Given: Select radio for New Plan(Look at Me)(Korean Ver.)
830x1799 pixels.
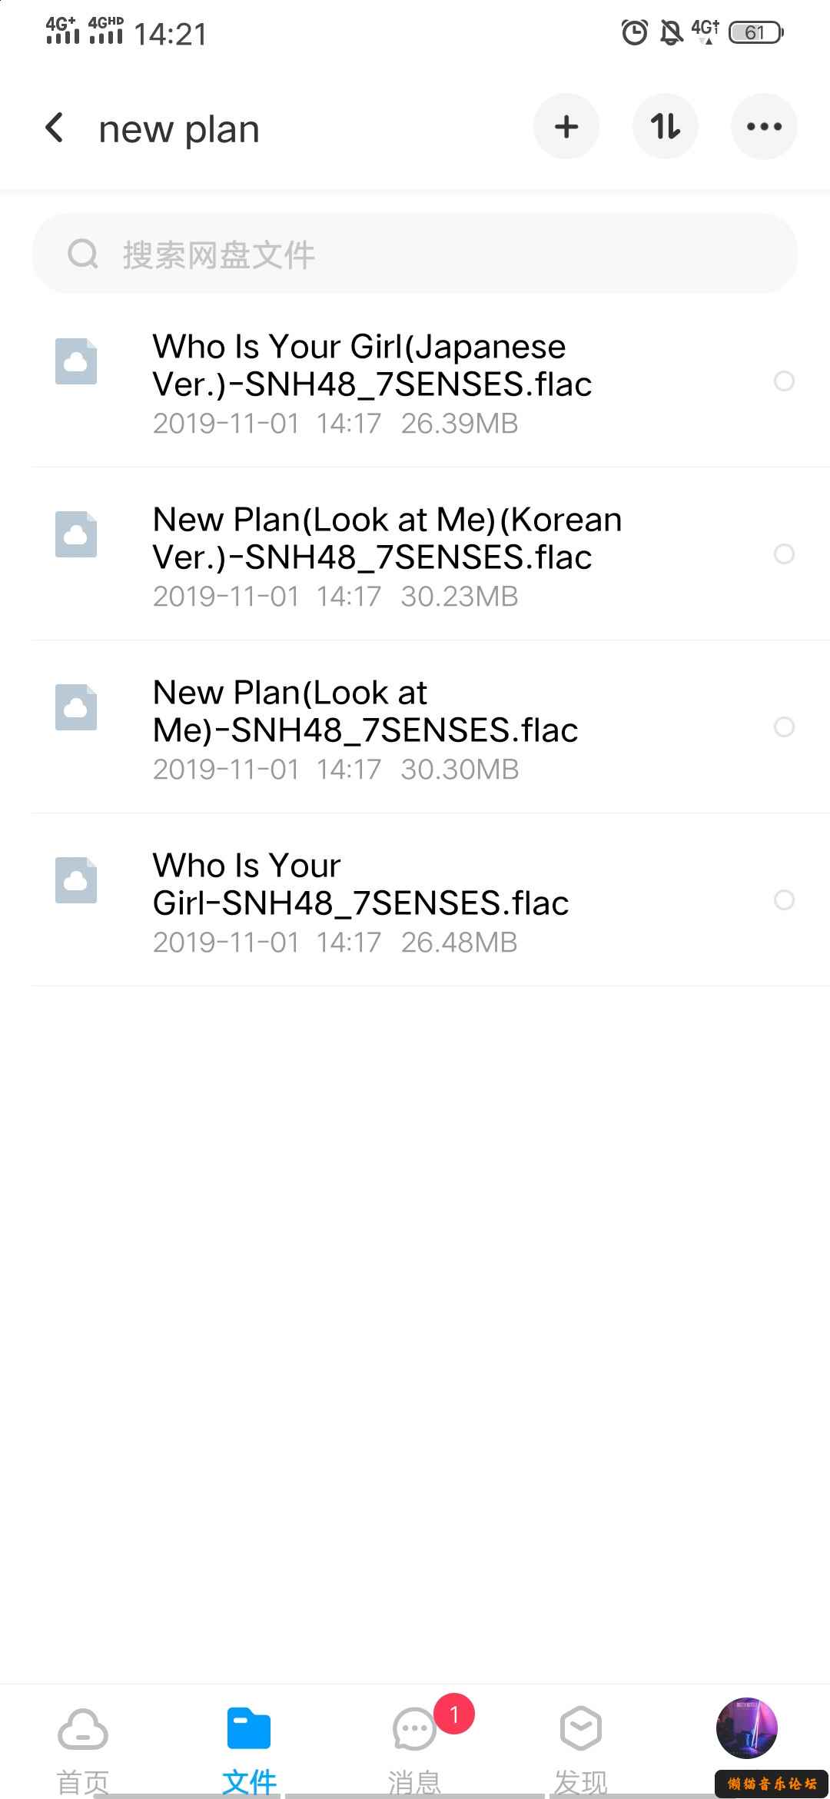Looking at the screenshot, I should 784,554.
